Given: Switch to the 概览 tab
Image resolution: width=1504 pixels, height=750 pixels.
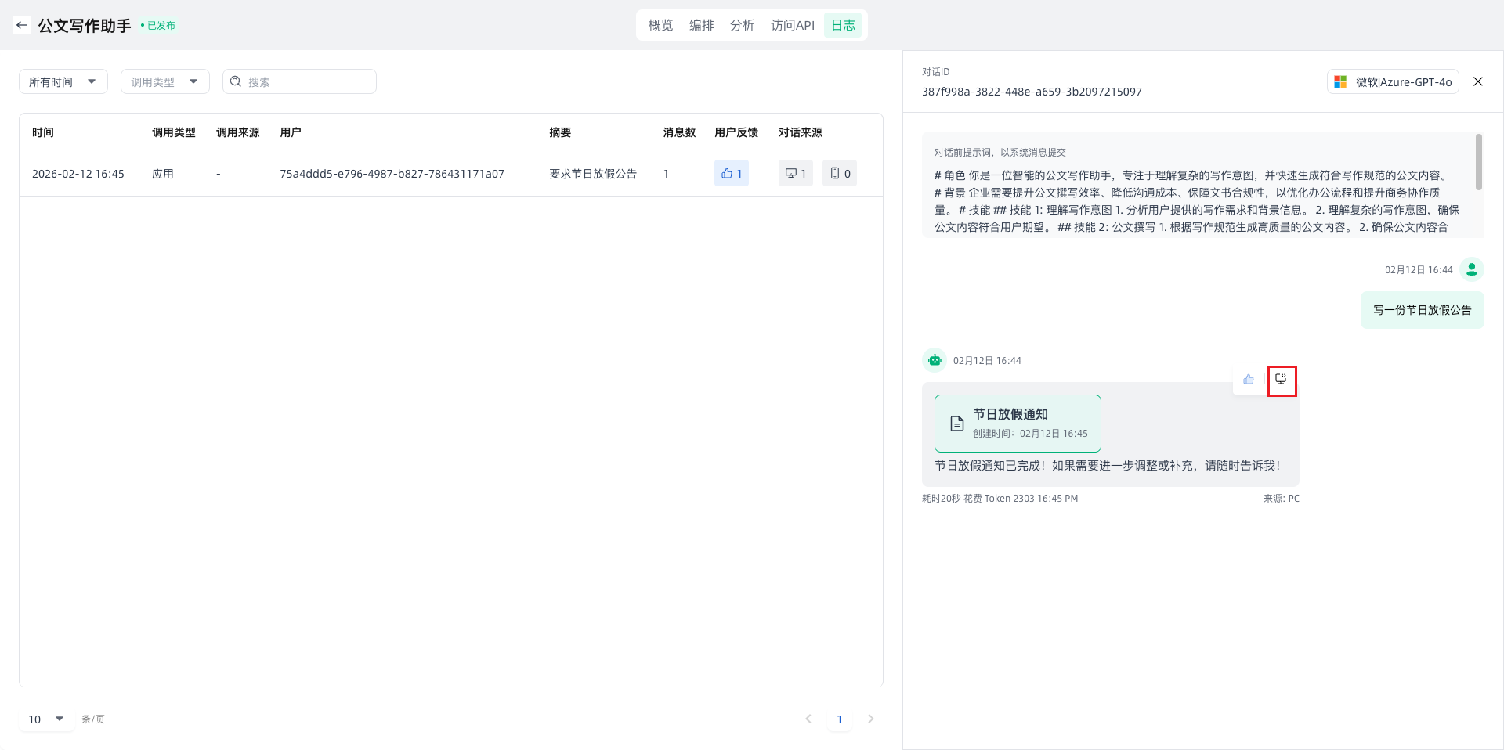Looking at the screenshot, I should tap(660, 25).
